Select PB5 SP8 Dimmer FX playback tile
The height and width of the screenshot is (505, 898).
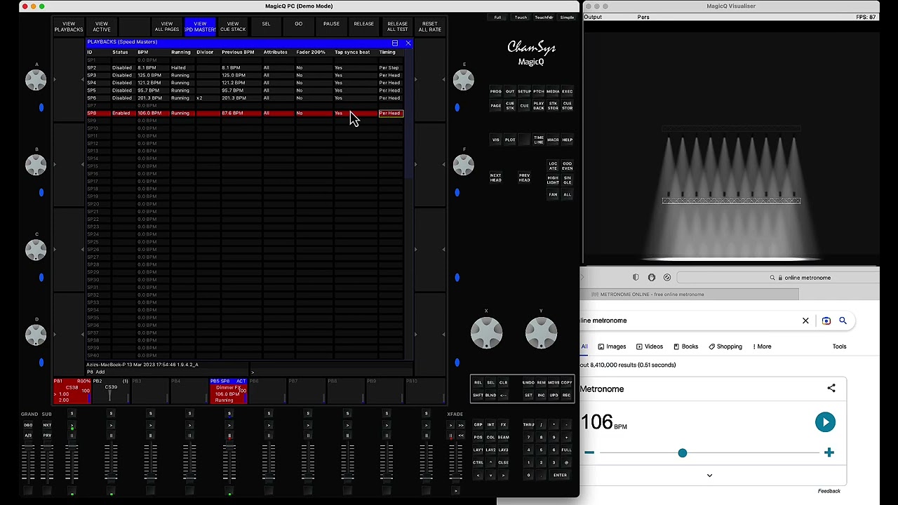click(x=228, y=391)
